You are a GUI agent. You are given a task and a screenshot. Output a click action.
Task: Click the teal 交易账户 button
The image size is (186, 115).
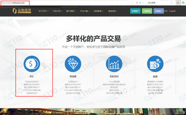tap(135, 11)
